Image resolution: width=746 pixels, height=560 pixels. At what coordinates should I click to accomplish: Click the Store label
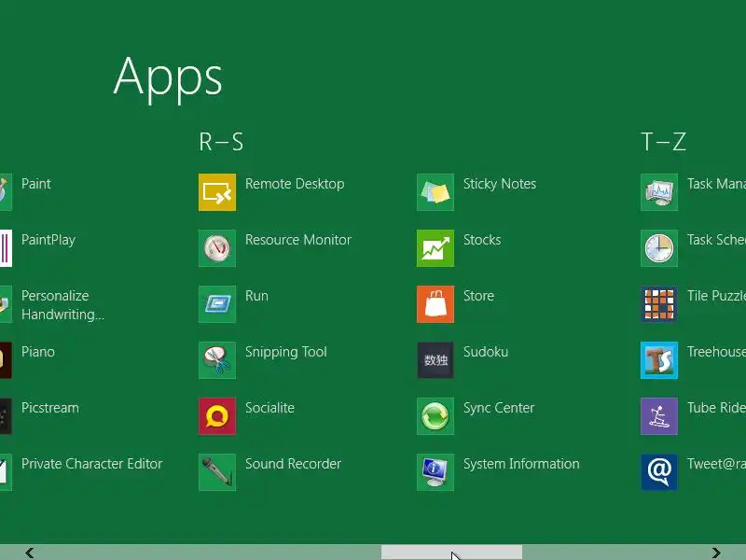(x=478, y=296)
